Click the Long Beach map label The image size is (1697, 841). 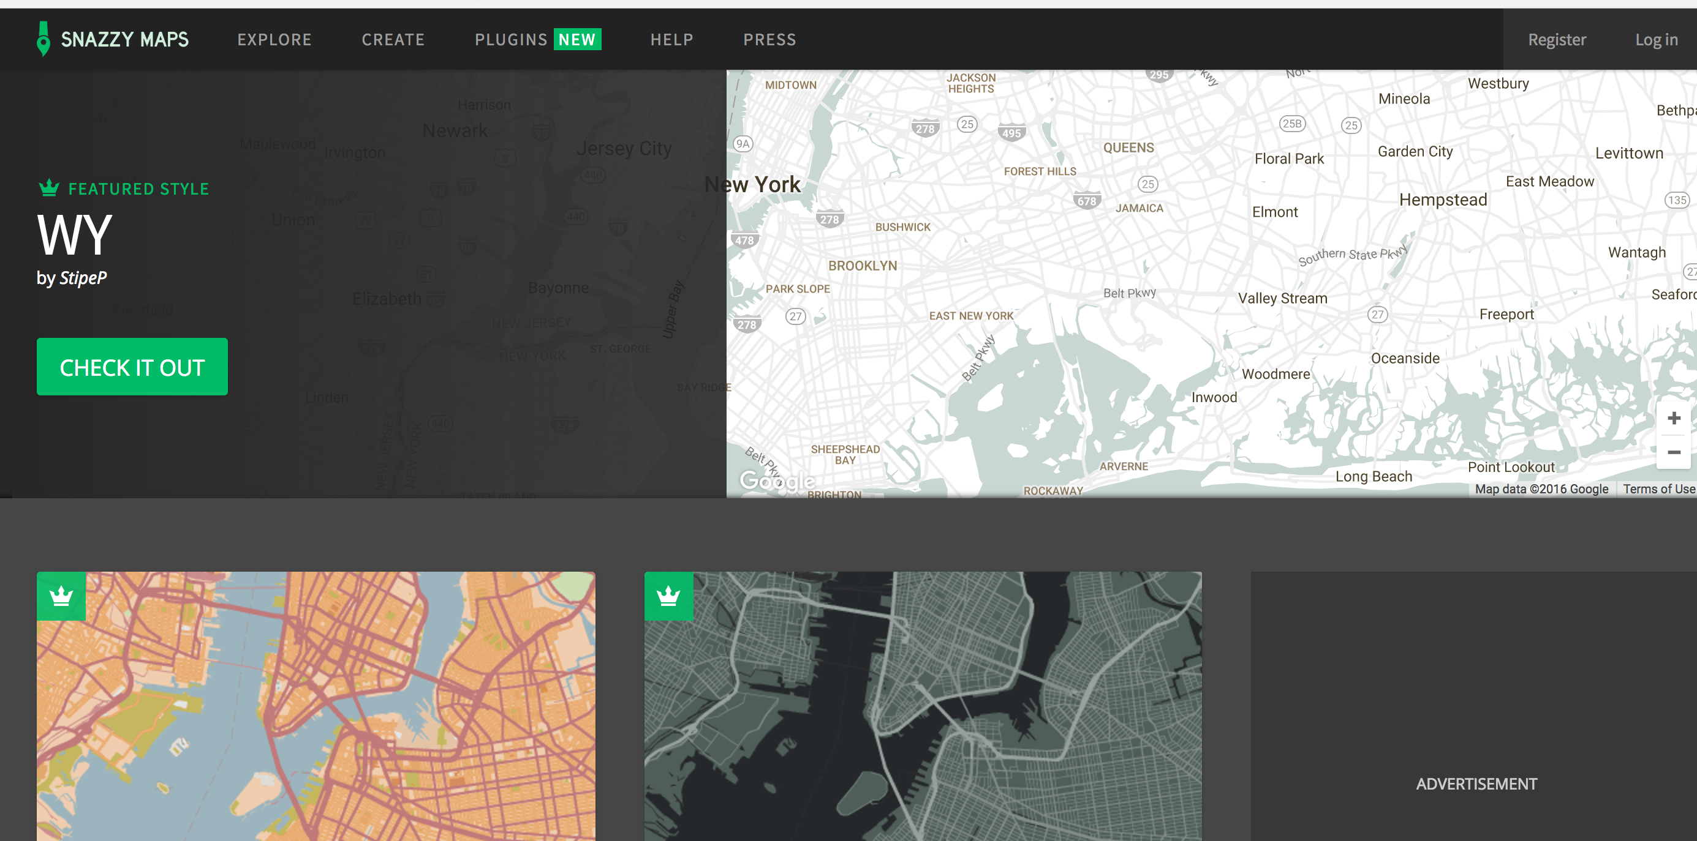pyautogui.click(x=1374, y=476)
